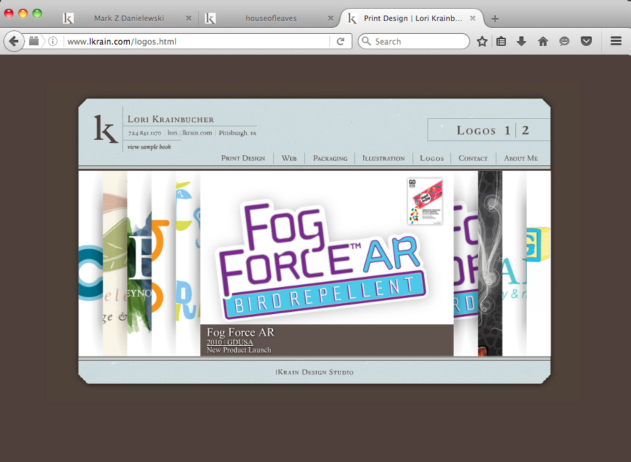Click the view sample book link
631x462 pixels.
tap(149, 147)
